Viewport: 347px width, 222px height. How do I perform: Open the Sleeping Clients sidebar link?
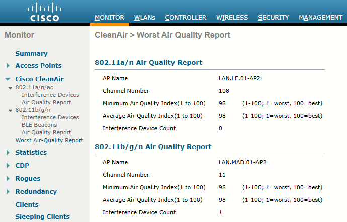tap(42, 216)
